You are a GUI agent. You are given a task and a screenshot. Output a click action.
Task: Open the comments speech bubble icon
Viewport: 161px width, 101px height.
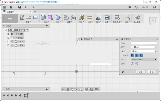coord(130,7)
